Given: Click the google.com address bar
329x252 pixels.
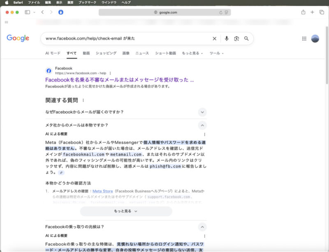Looking at the screenshot, I should pyautogui.click(x=165, y=12).
